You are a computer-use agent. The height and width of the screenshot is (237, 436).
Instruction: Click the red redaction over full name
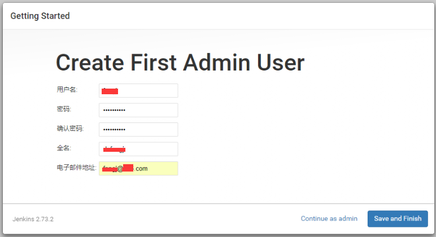114,150
